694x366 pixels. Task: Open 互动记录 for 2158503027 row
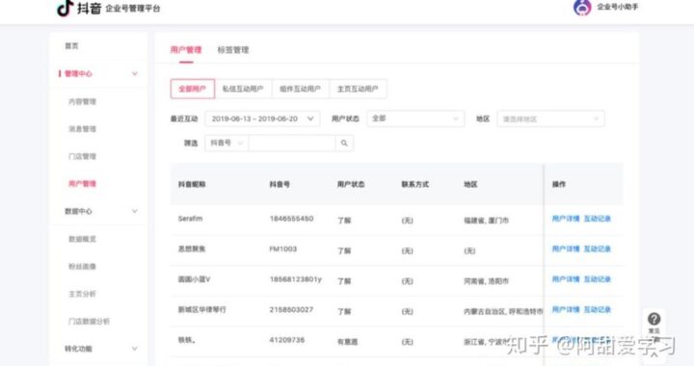tap(597, 309)
